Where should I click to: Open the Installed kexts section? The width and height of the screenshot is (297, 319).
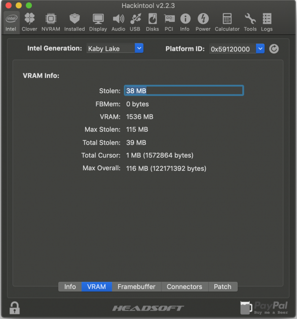tap(75, 22)
